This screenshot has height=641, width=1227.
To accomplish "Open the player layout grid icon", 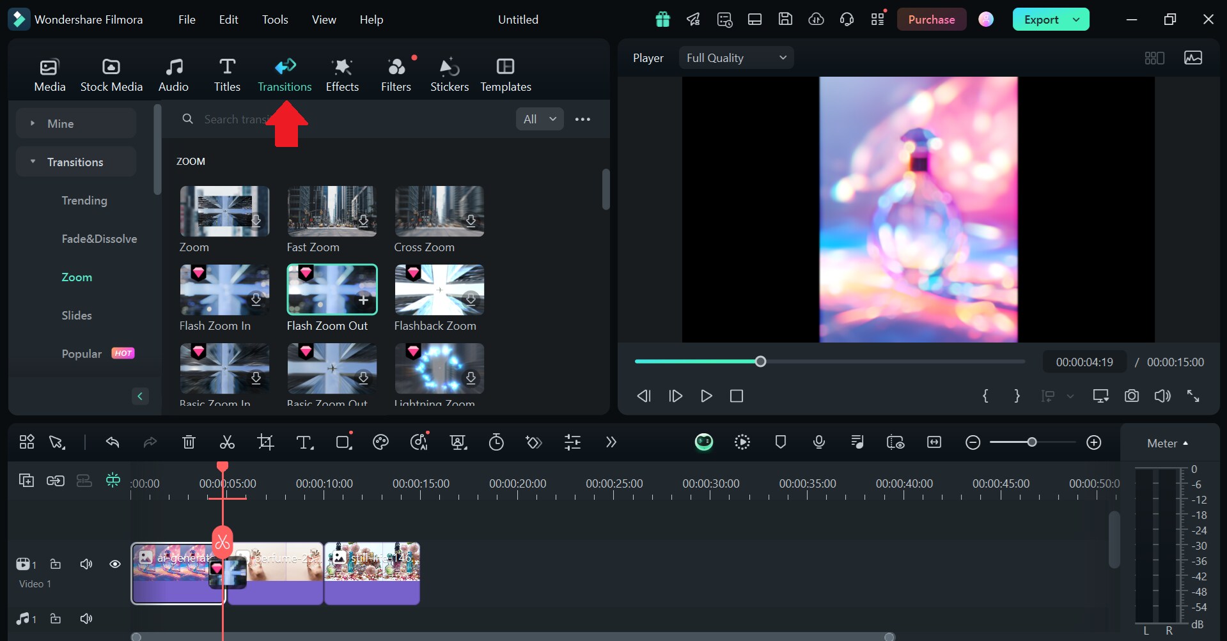I will click(x=1154, y=58).
